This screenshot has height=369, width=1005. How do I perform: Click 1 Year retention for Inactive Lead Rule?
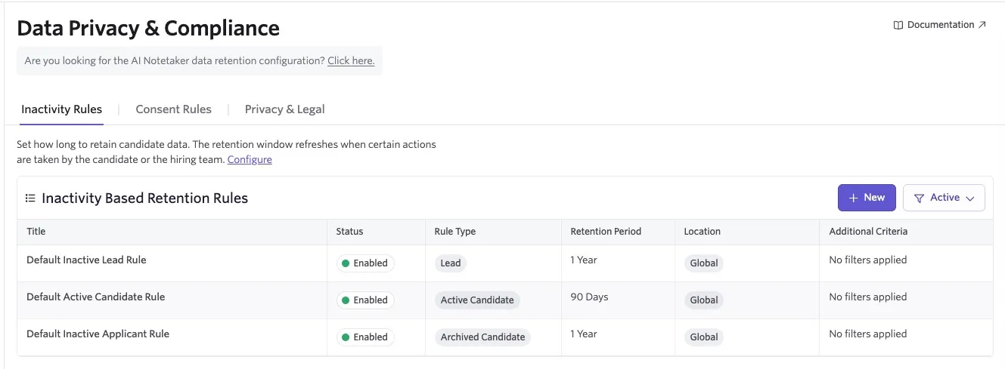584,260
